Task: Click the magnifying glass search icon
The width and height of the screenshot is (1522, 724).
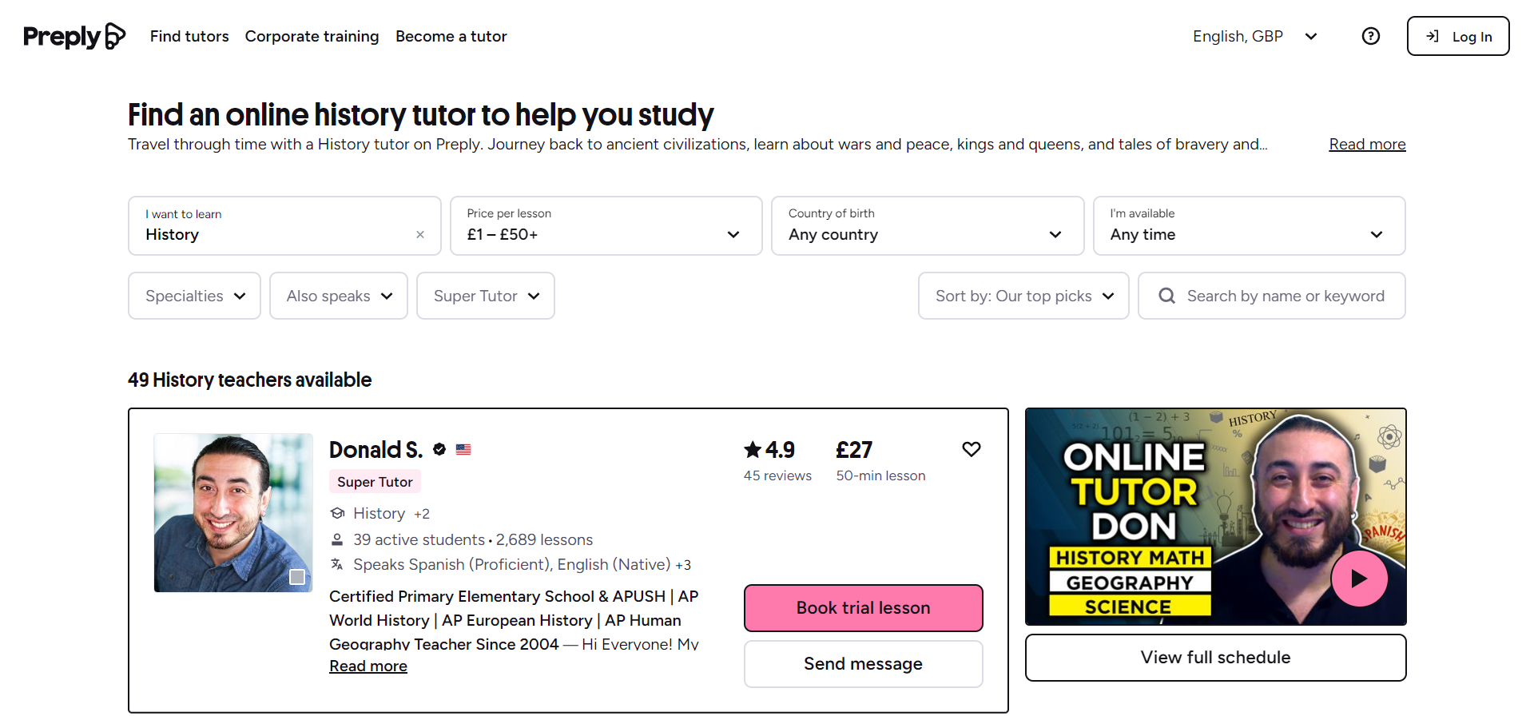Action: [x=1166, y=296]
